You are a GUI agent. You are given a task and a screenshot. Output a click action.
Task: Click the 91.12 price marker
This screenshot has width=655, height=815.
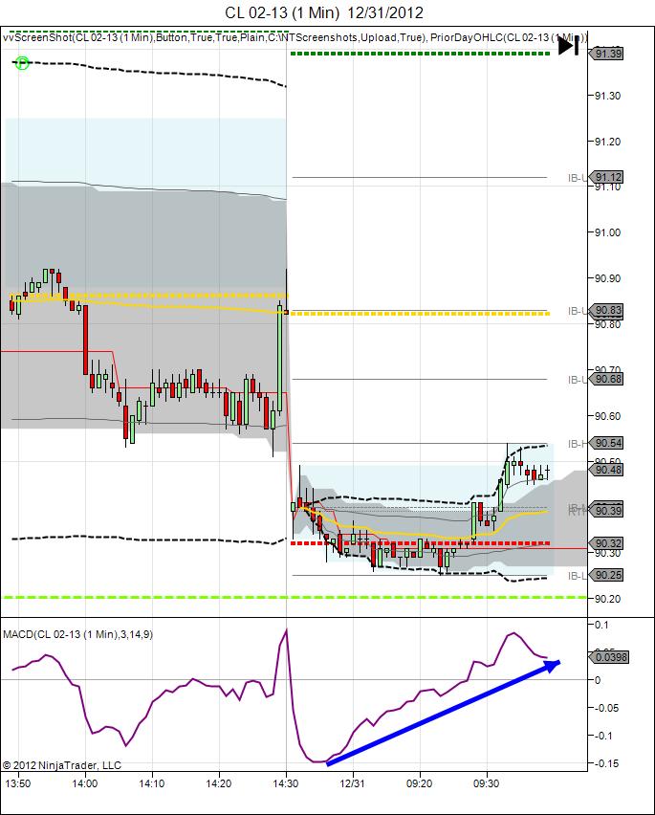click(x=606, y=177)
